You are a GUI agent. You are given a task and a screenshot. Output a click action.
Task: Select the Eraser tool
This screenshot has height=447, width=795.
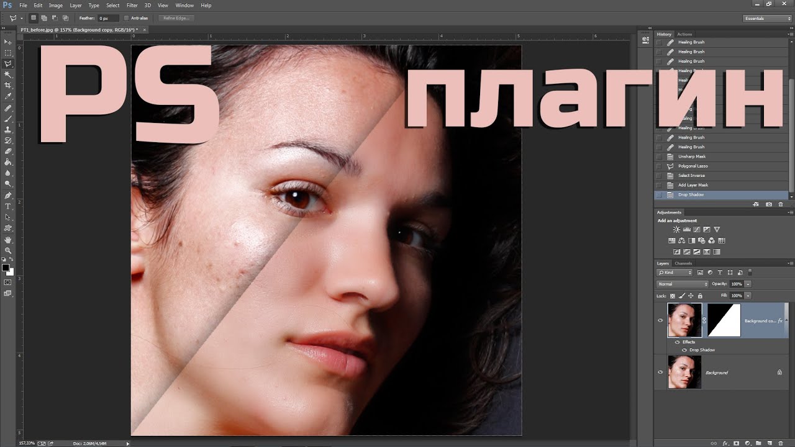[8, 151]
